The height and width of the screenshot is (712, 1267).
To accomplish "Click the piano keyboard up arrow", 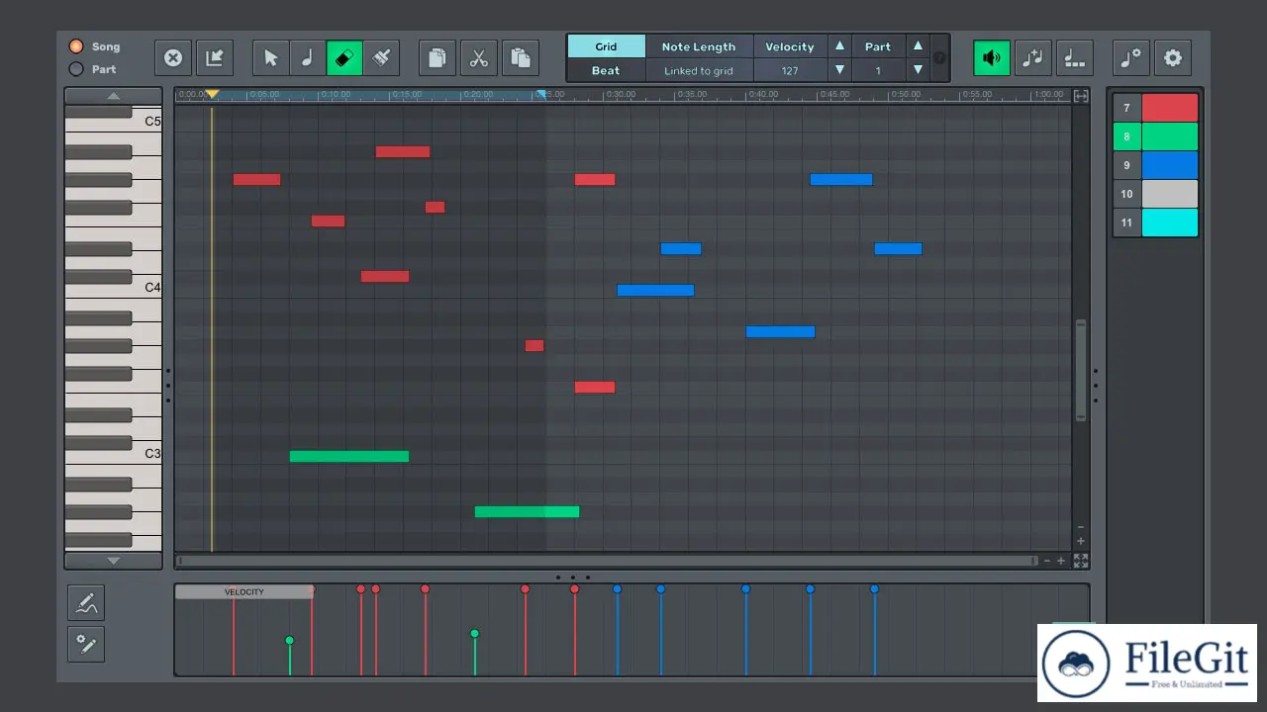I will 114,96.
